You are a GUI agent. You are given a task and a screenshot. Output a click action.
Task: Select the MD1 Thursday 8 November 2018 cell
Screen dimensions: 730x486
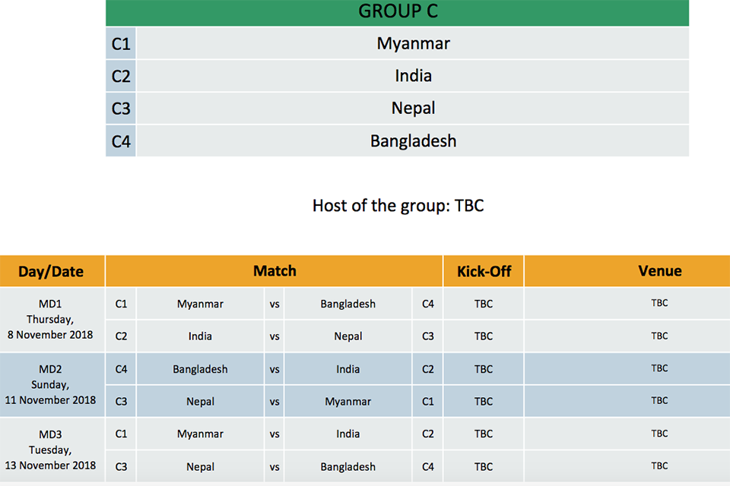coord(52,320)
